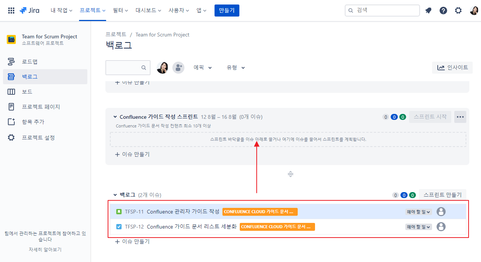Click the story type icon of TFSP-11

click(x=119, y=212)
